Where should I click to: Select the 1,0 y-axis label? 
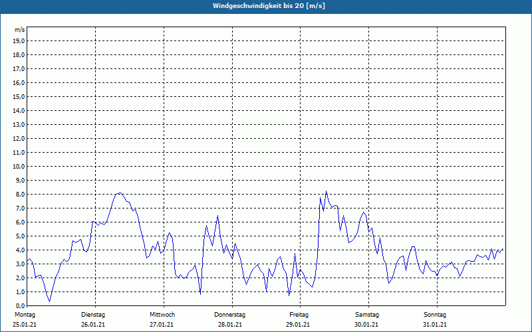click(20, 292)
